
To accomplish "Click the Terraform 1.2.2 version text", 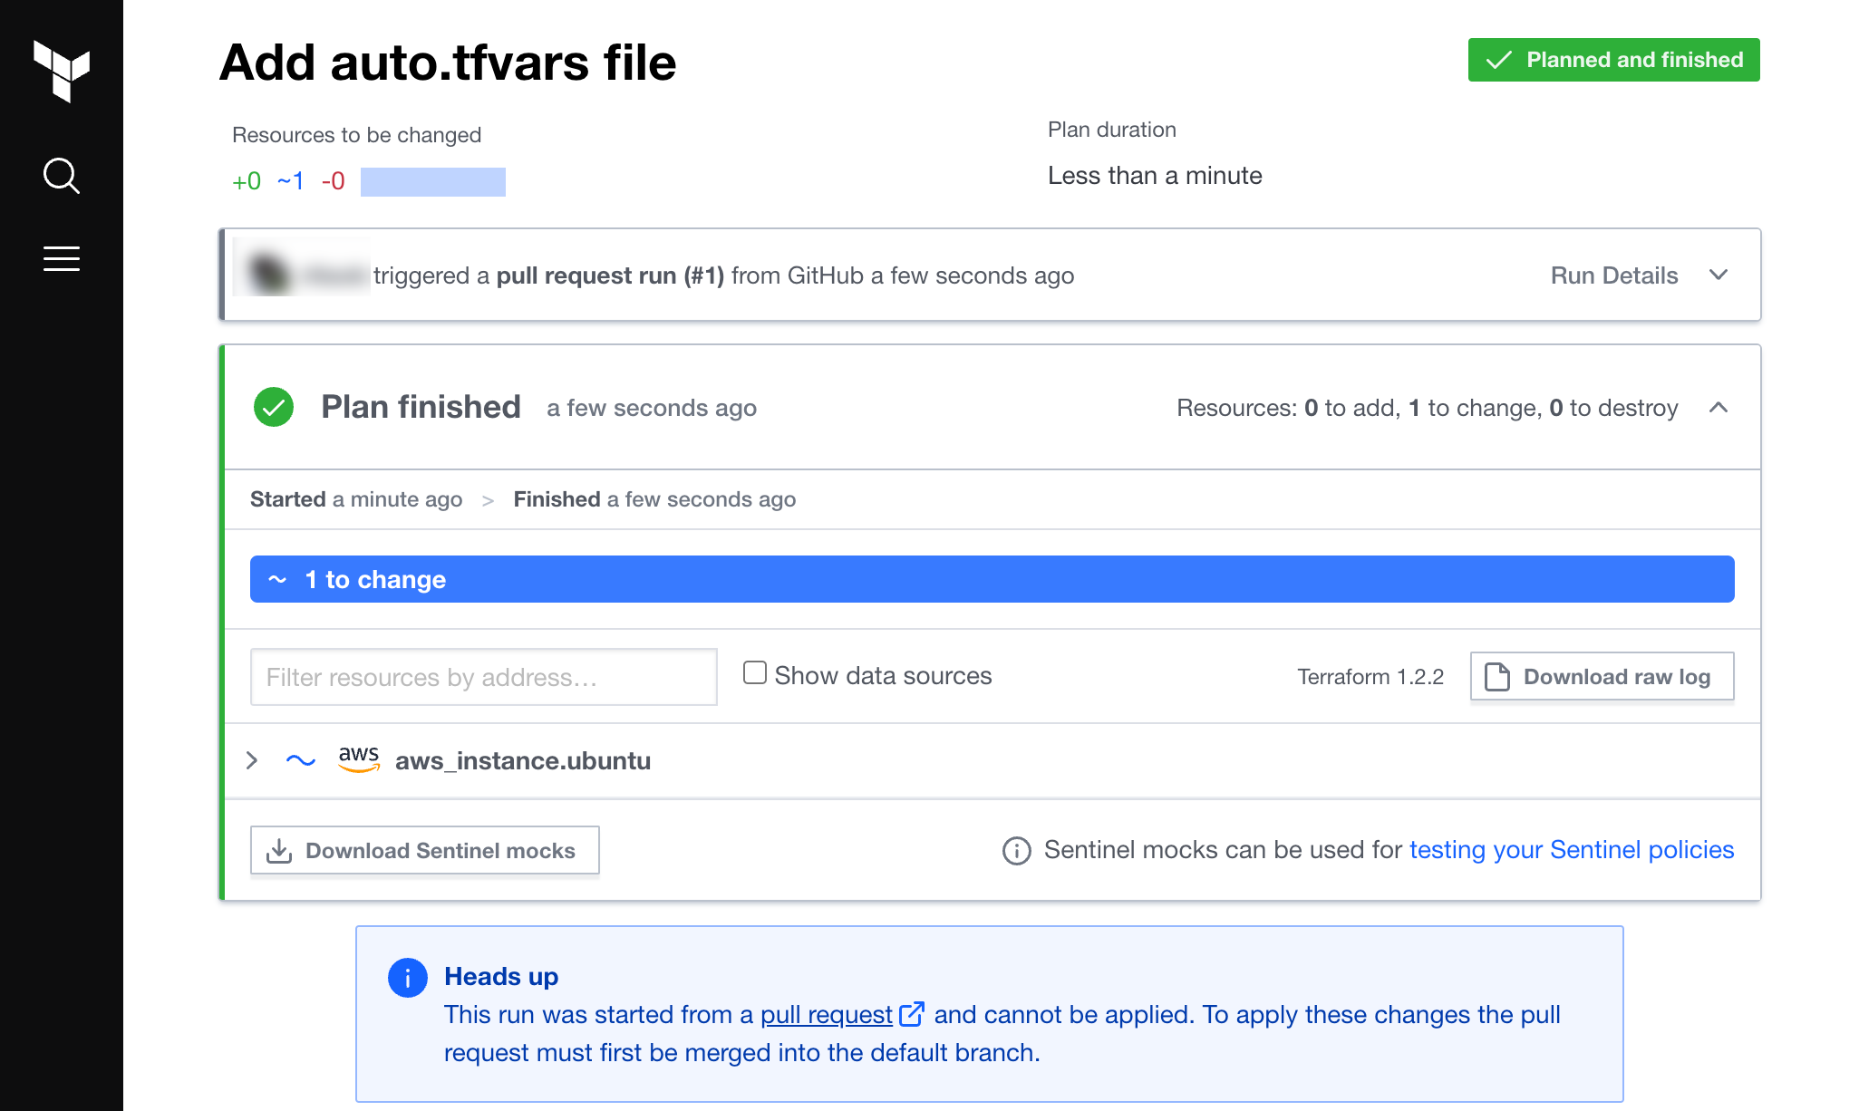I will 1370,676.
